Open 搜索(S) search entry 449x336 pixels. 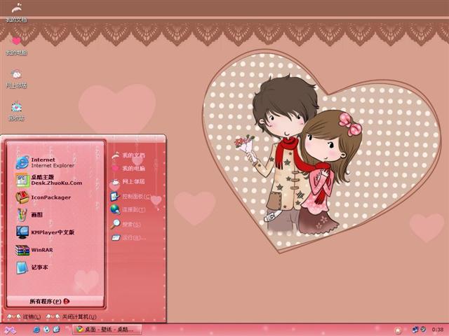tap(126, 224)
